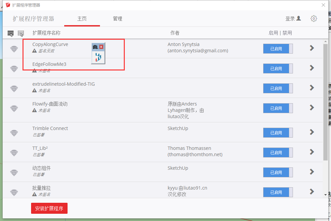Close the small floating toolbar

coord(101,47)
